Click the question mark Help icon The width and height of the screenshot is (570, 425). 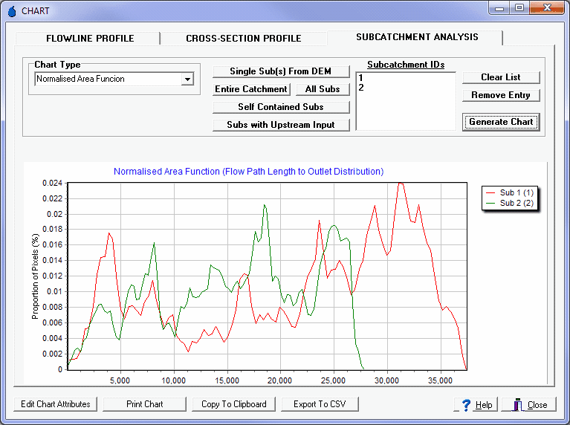tap(467, 405)
